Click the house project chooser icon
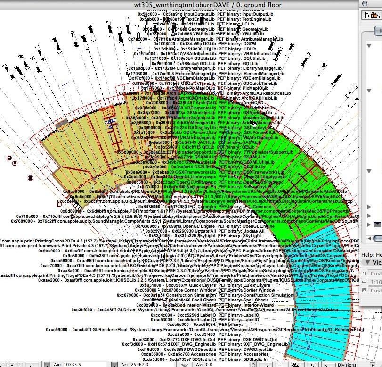 (x=374, y=16)
